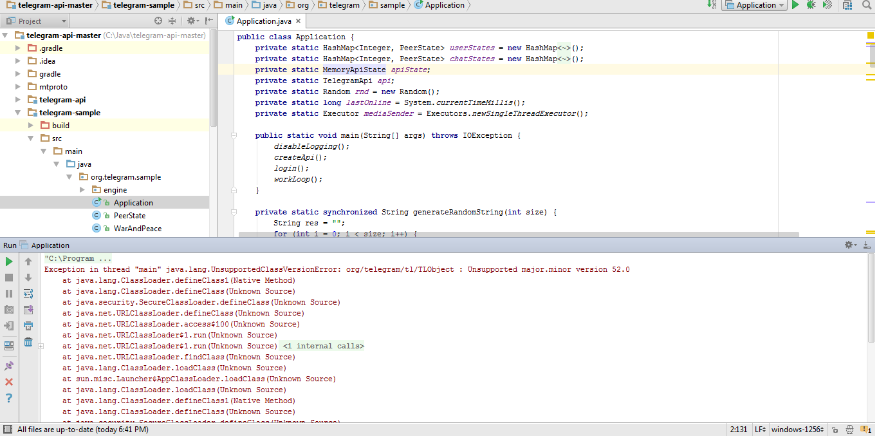This screenshot has height=436, width=879.
Task: Open the windows-1256 encoding selector
Action: point(798,430)
